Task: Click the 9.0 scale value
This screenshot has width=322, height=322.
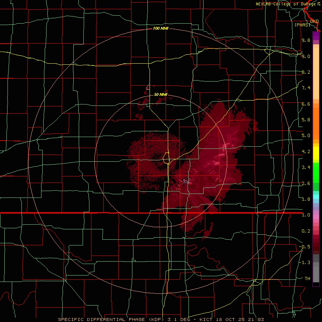Action: click(x=306, y=56)
